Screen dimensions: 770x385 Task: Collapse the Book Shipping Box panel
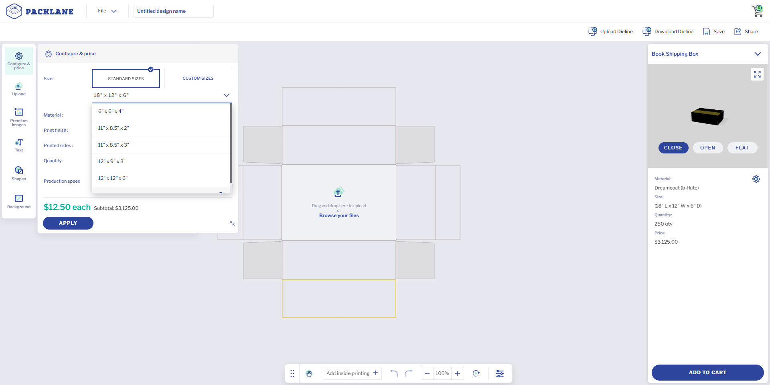pos(757,54)
